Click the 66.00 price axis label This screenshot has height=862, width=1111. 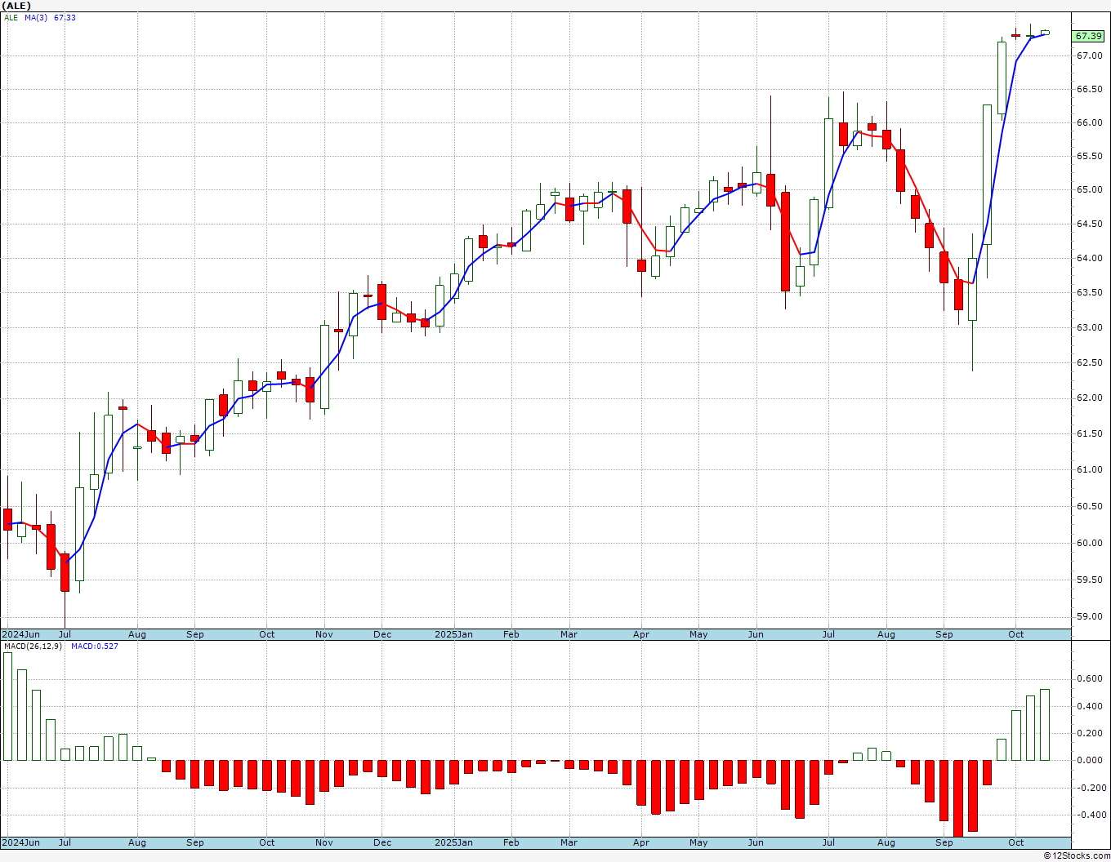tap(1088, 122)
